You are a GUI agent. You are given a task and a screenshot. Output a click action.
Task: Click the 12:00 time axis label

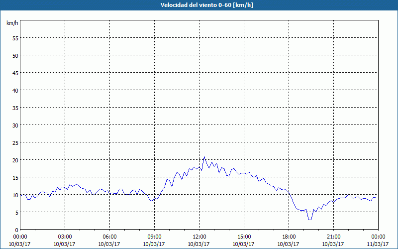199,237
